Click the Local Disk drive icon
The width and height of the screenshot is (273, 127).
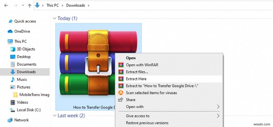(13, 110)
